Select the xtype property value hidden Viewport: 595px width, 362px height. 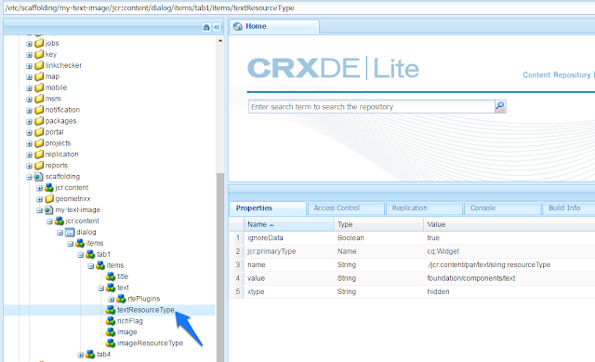click(438, 291)
